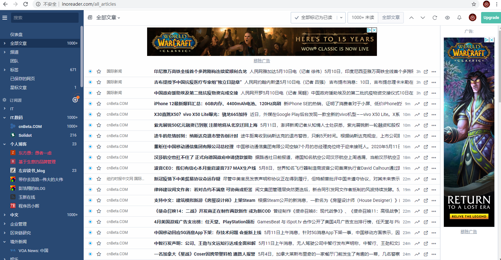Screen dimensions: 501x260
Task: Bookmark this page with the star icon
Action: click(x=474, y=4)
